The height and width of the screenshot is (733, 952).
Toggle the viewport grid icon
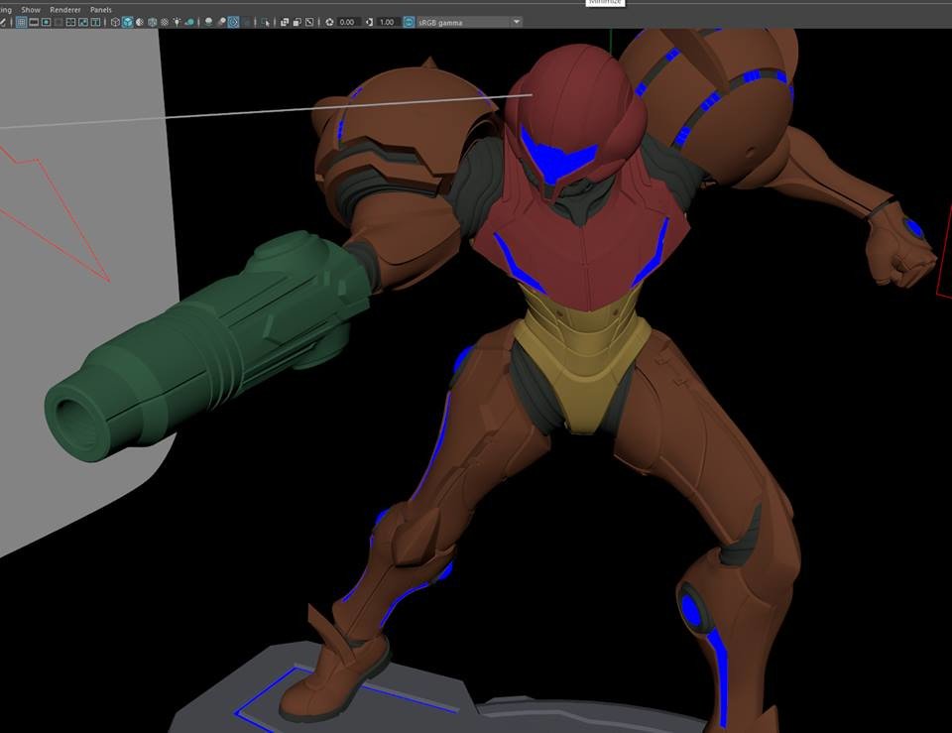pyautogui.click(x=21, y=22)
